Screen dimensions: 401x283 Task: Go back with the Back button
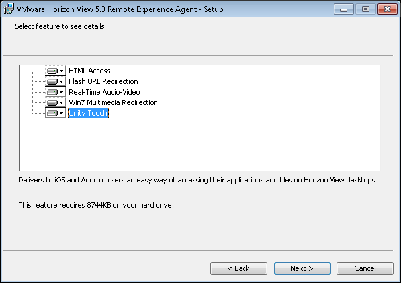[239, 268]
